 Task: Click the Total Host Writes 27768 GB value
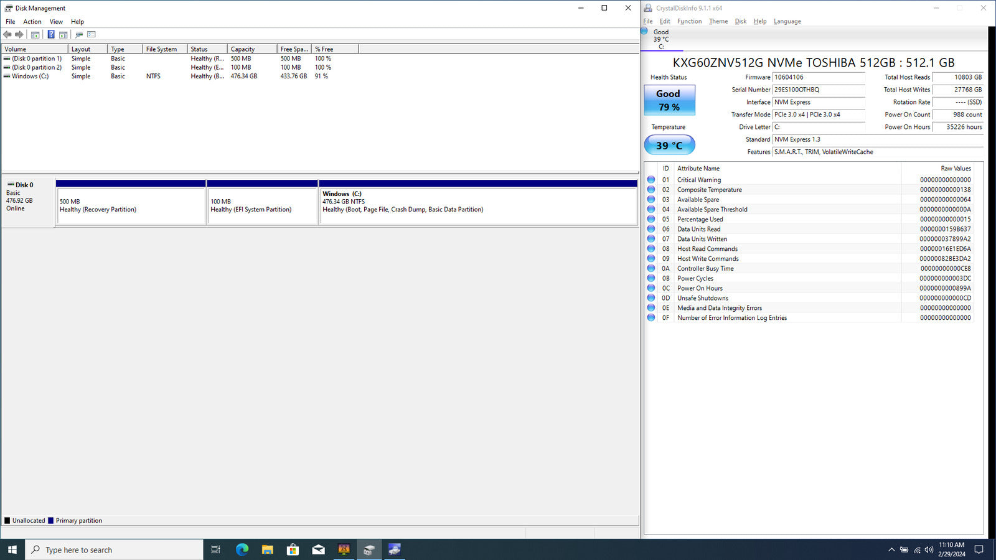pos(958,90)
